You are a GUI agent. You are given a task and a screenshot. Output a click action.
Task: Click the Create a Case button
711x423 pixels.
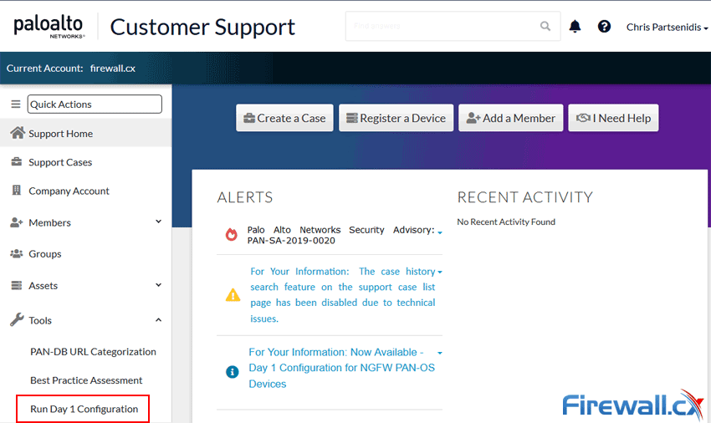(x=284, y=118)
